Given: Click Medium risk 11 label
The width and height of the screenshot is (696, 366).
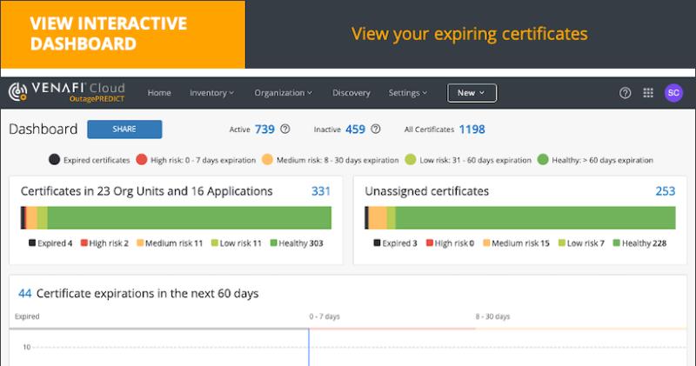Looking at the screenshot, I should (x=170, y=243).
